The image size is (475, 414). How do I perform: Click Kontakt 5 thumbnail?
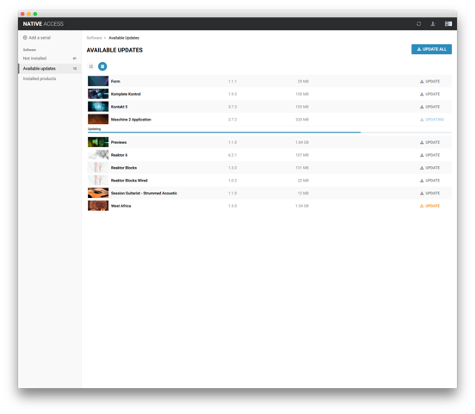pos(98,107)
